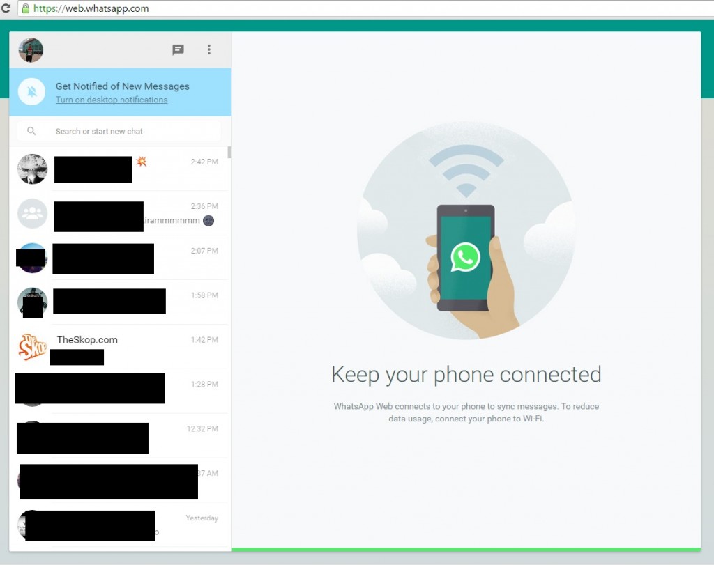Click the chat list scrollbar thumb
Viewport: 714px width, 565px height.
coord(229,153)
